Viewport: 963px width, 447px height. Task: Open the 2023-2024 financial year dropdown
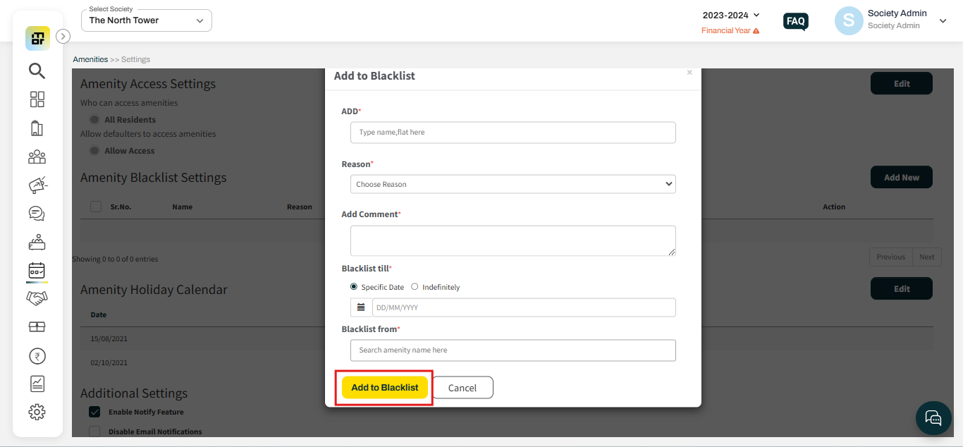tap(731, 15)
